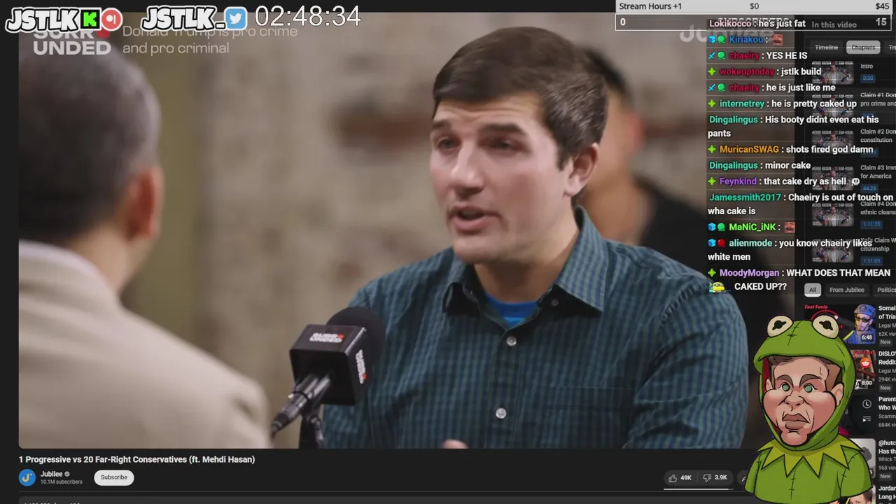The image size is (896, 504).
Task: Click username alienmode in chat
Action: click(750, 244)
